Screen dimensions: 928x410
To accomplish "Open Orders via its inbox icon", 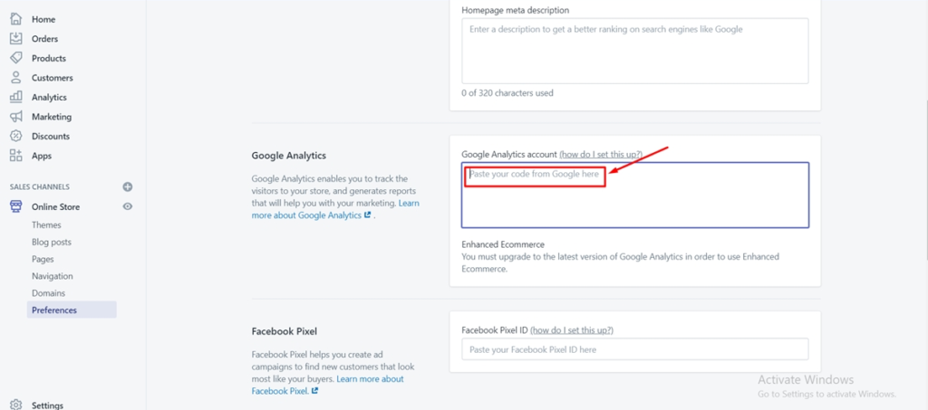I will coord(16,38).
